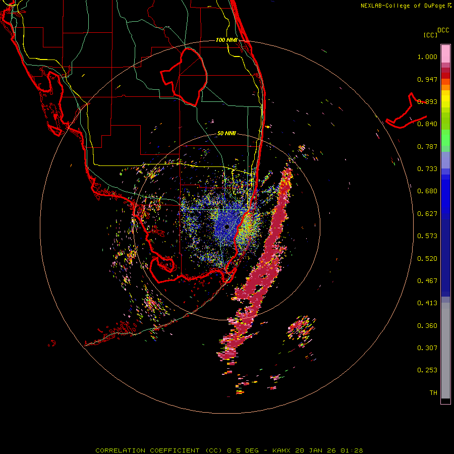Viewport: 454px width, 454px height.
Task: Click the 1.000 color scale value
Action: [427, 56]
